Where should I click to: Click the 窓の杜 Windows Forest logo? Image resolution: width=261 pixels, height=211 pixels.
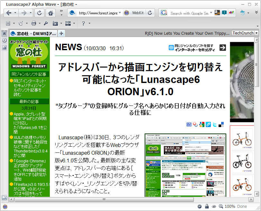(29, 54)
